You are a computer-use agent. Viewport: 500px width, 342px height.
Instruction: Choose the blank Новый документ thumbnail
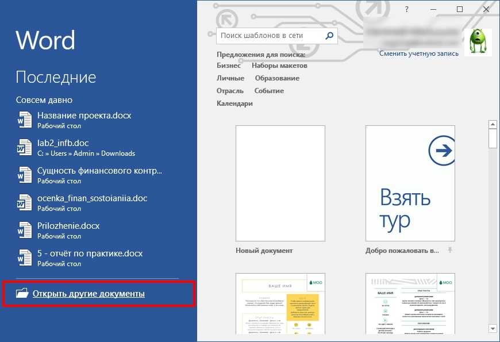click(280, 183)
